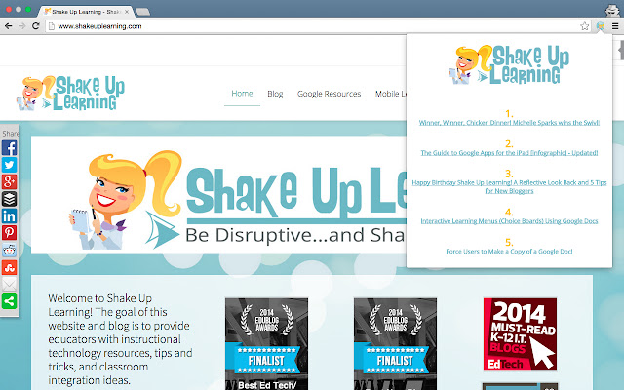
Task: Click the Shake Up Learning logo in the popup
Action: [x=509, y=64]
